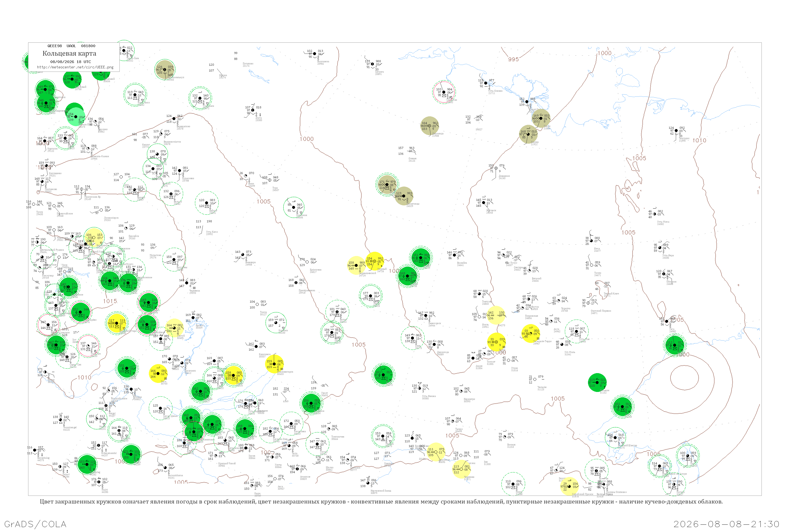Select station label "Киренск 30230"
The height and width of the screenshot is (530, 796).
point(283,332)
